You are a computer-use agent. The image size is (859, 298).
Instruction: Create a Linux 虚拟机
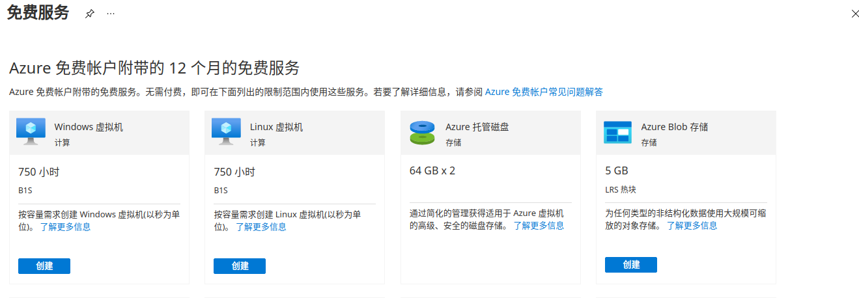[x=240, y=266]
